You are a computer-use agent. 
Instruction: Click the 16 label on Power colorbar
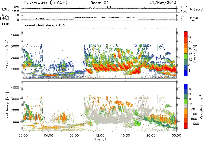190,54
